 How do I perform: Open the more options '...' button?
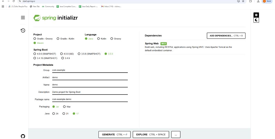point(176,135)
